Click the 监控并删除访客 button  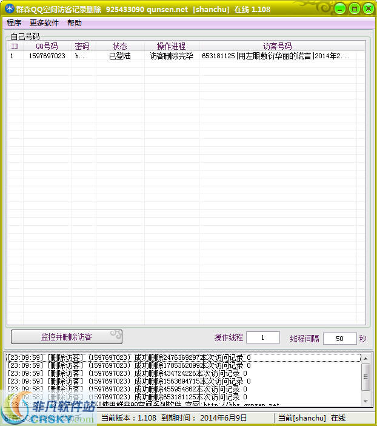pos(67,337)
